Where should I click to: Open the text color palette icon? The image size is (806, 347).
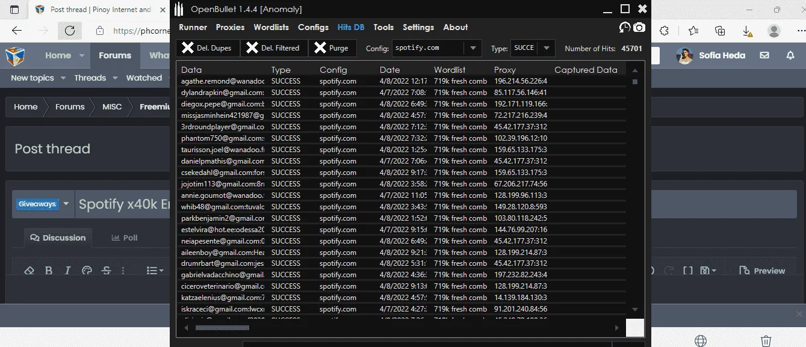coord(87,271)
